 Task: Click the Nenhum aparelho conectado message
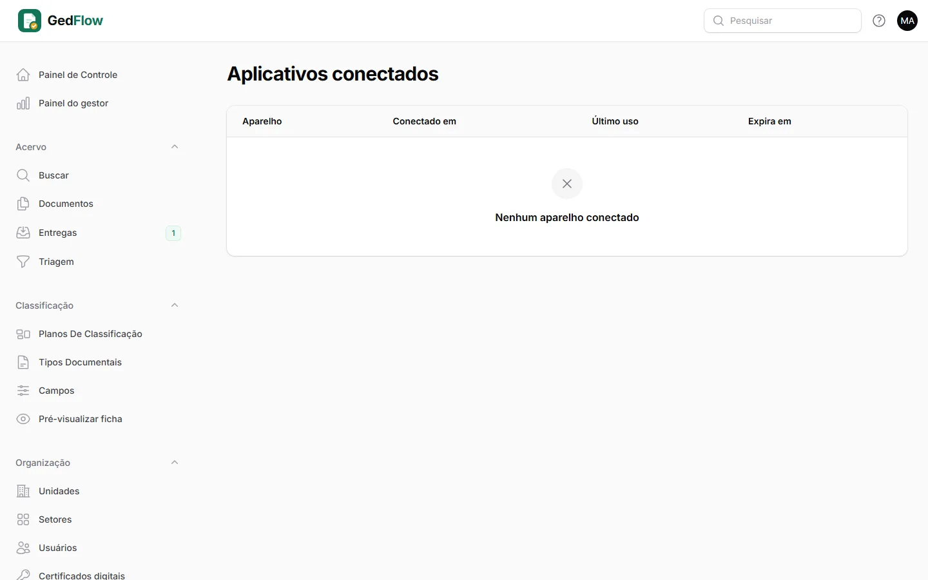(567, 218)
